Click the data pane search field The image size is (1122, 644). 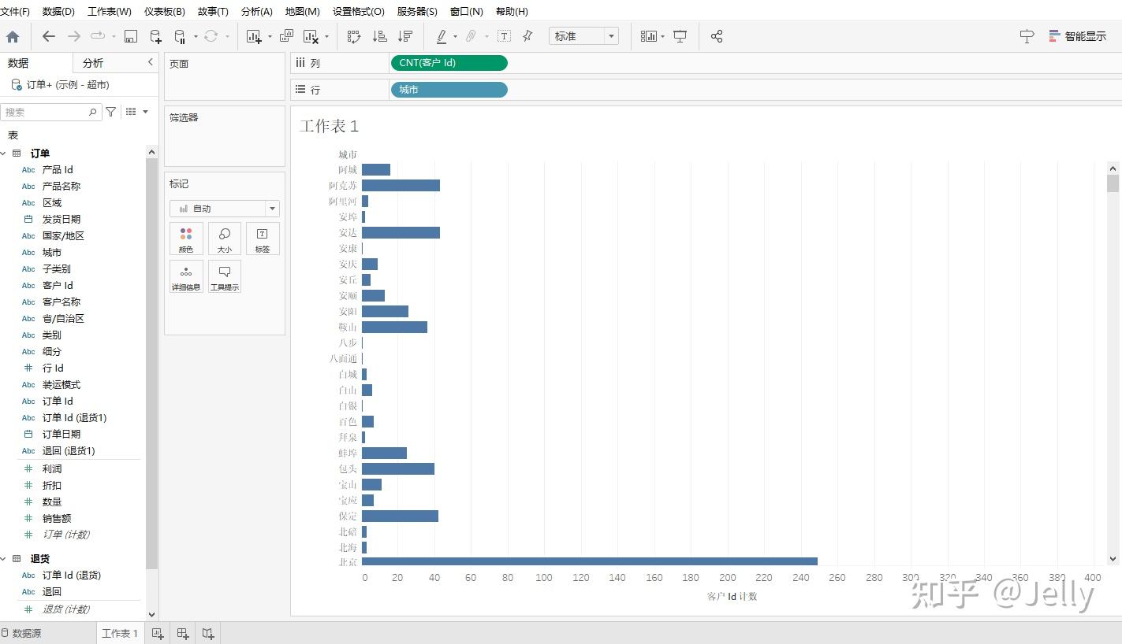coord(50,112)
